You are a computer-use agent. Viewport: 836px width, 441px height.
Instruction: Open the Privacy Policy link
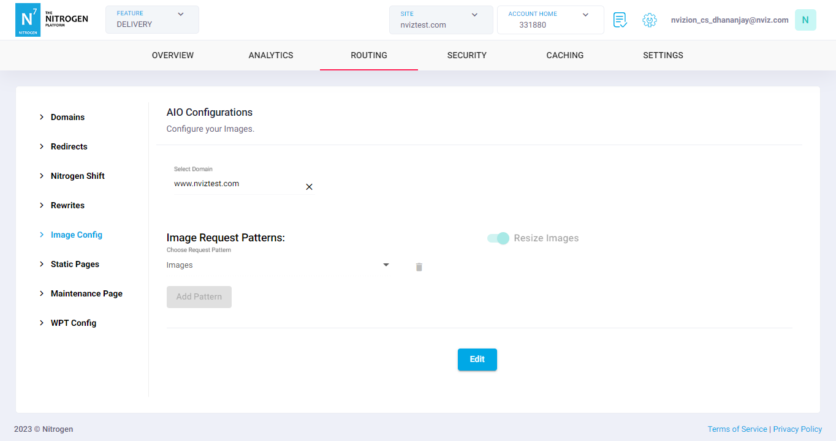[x=797, y=429]
